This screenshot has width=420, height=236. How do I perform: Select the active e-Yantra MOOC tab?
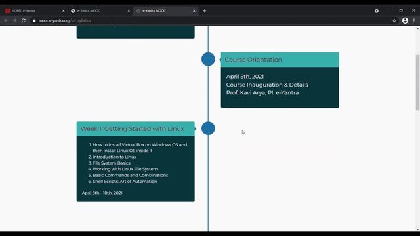point(165,11)
